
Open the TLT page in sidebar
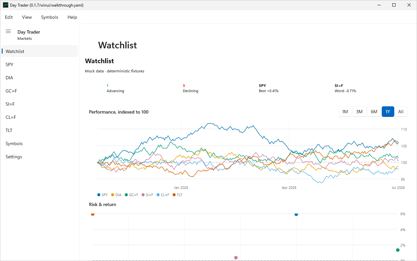click(x=40, y=130)
